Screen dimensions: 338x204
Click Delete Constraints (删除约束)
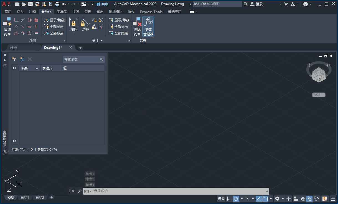coord(137,27)
